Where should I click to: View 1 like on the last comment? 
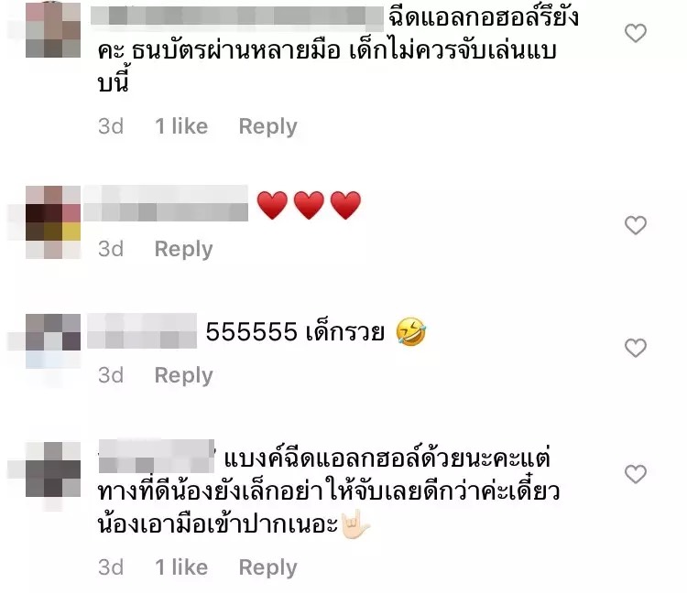pyautogui.click(x=181, y=567)
